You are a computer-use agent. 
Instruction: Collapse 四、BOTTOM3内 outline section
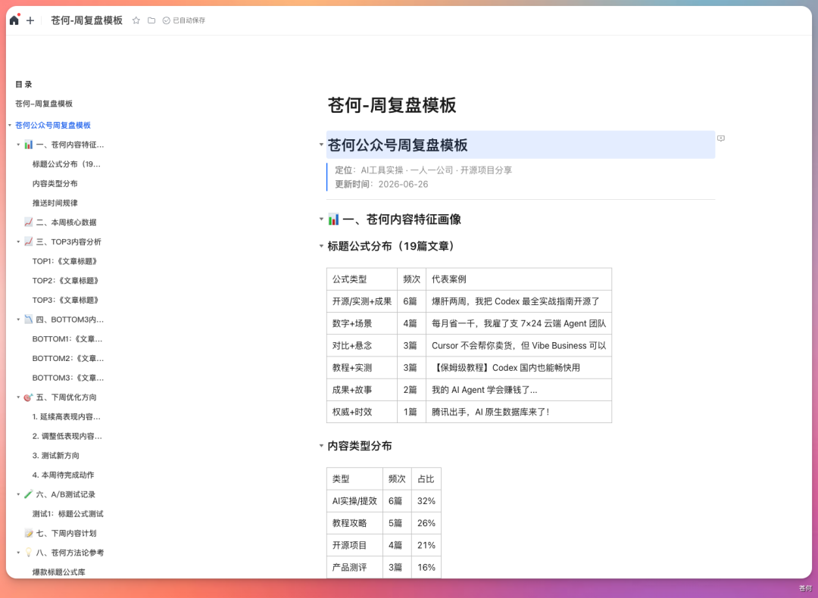(18, 319)
